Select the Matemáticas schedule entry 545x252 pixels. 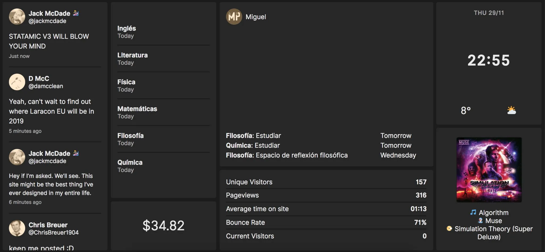137,112
